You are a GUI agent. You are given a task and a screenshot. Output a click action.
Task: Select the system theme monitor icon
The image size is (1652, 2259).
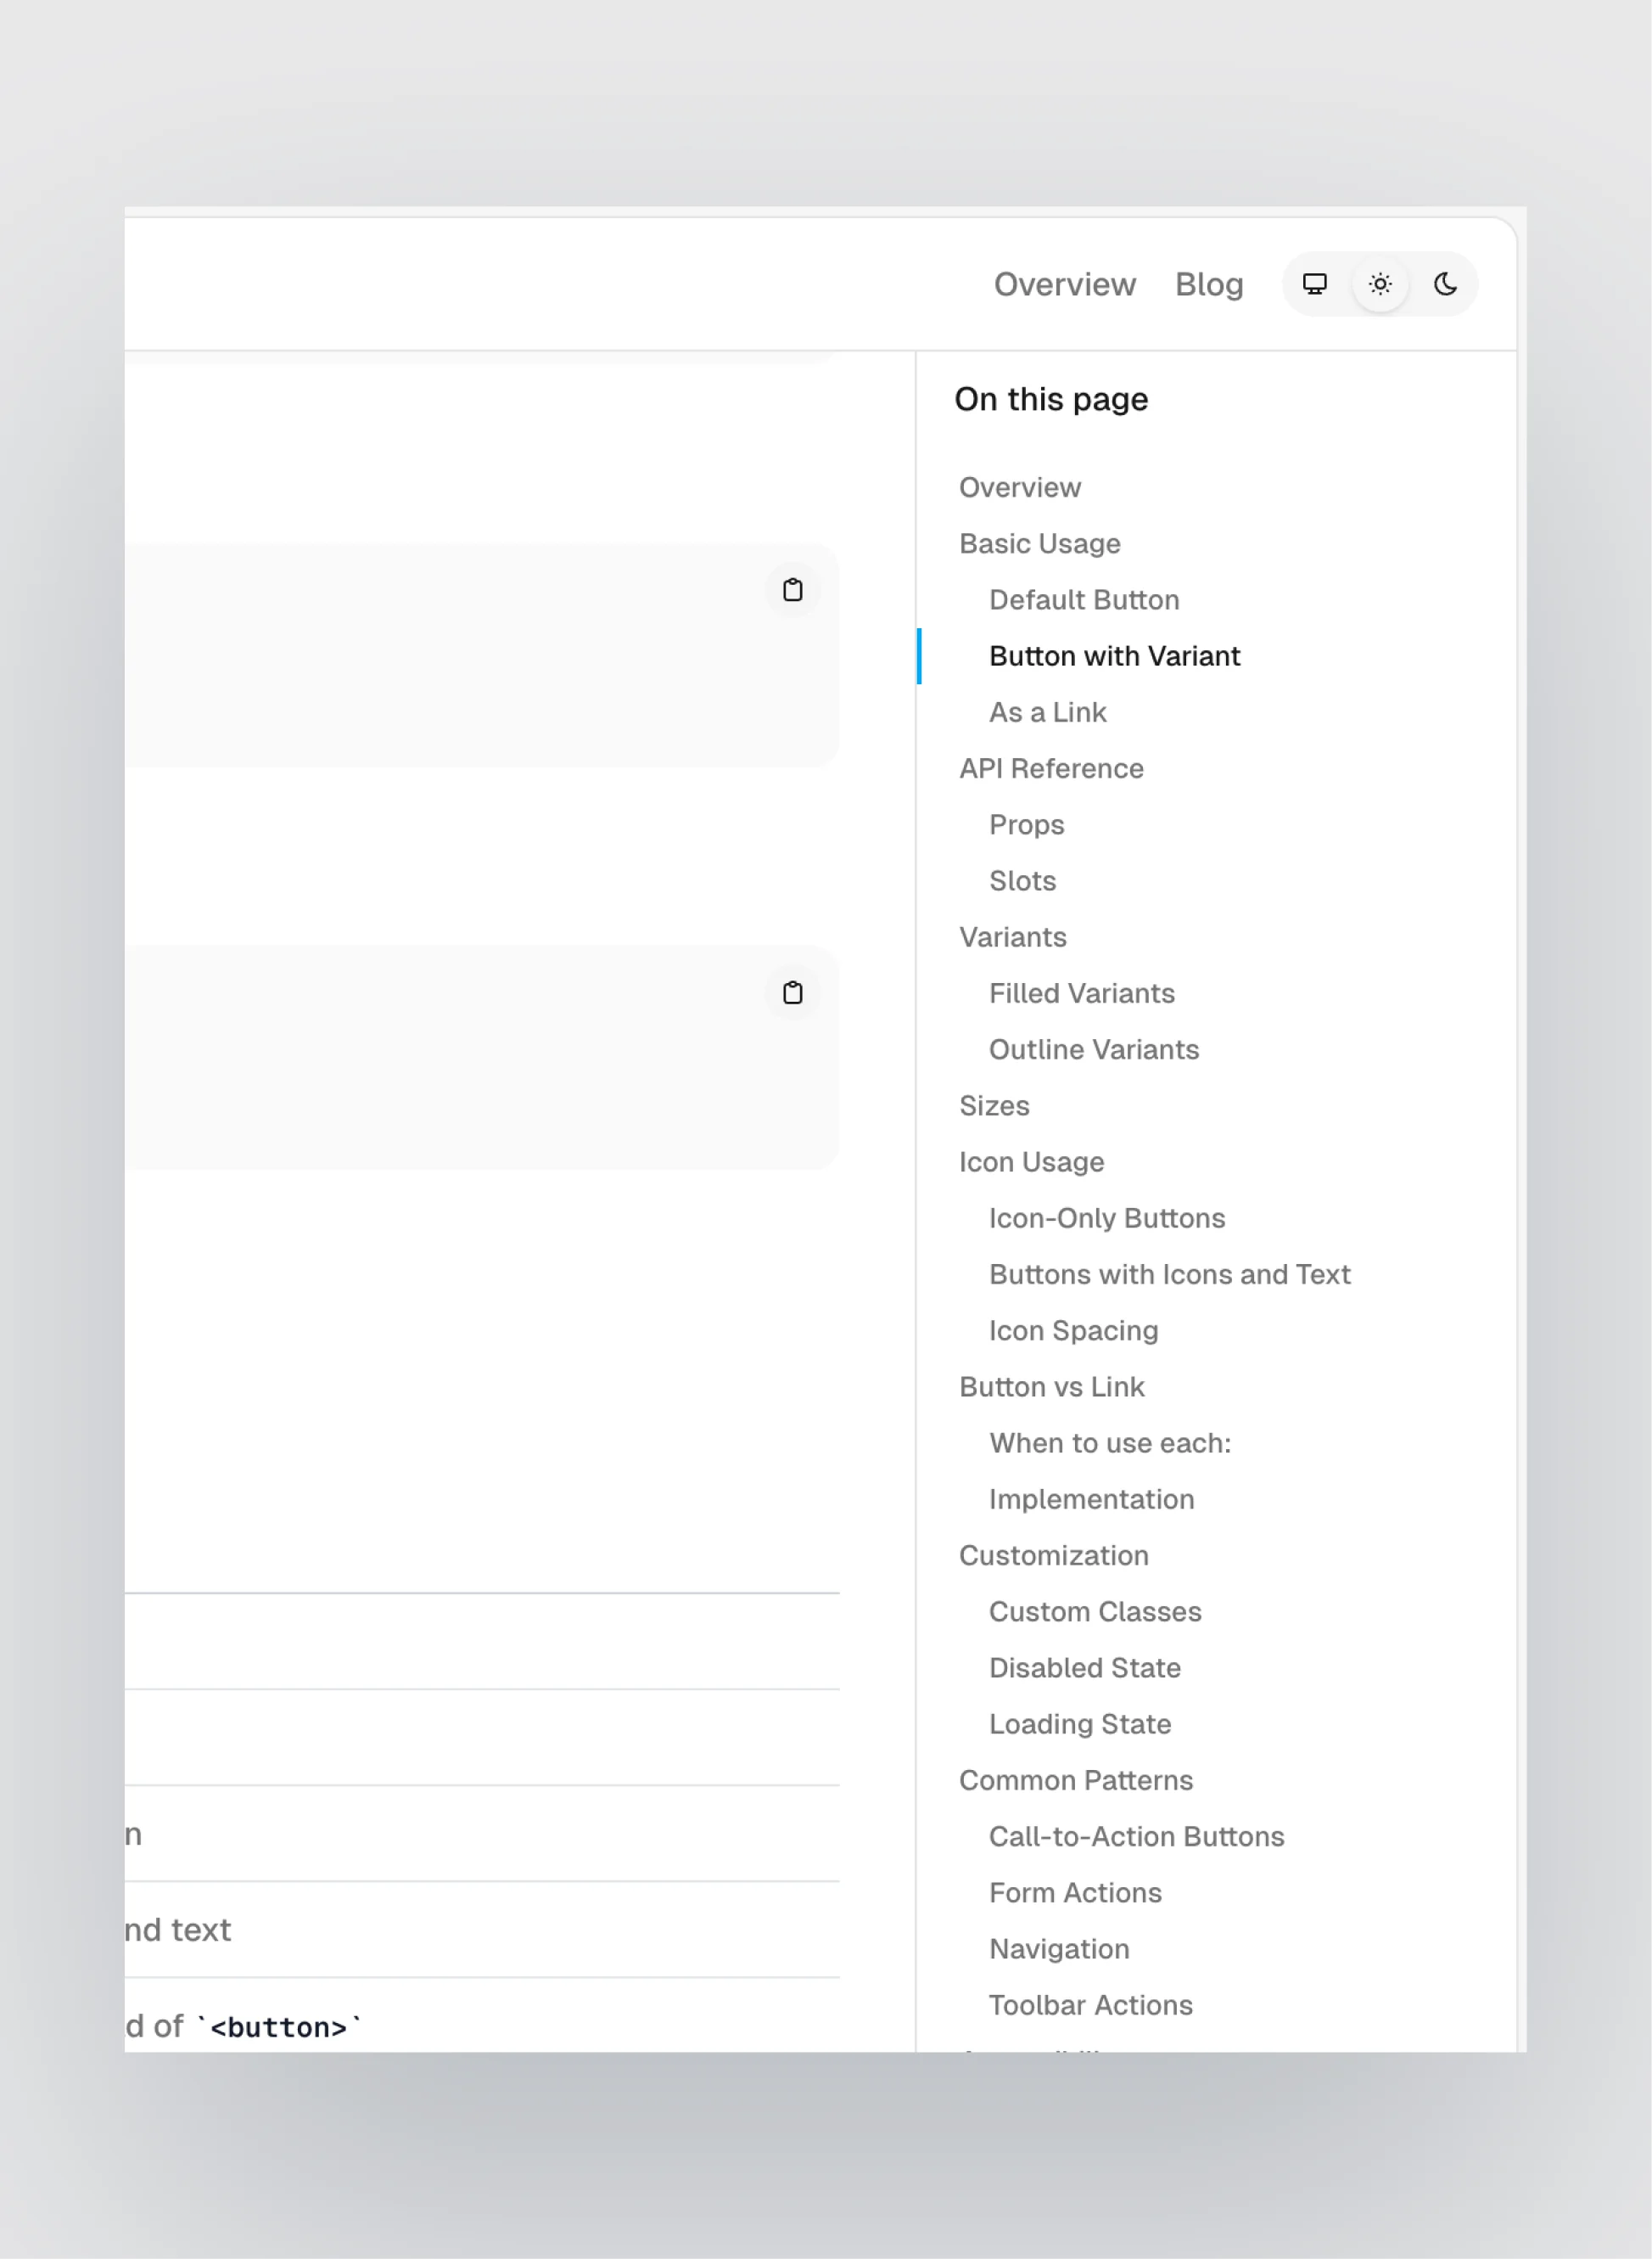pos(1313,284)
